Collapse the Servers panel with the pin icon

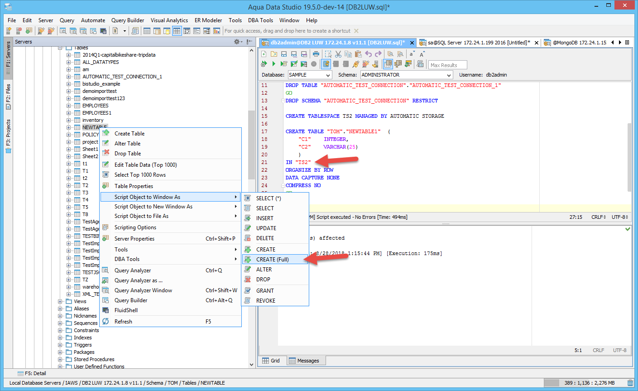pyautogui.click(x=249, y=42)
